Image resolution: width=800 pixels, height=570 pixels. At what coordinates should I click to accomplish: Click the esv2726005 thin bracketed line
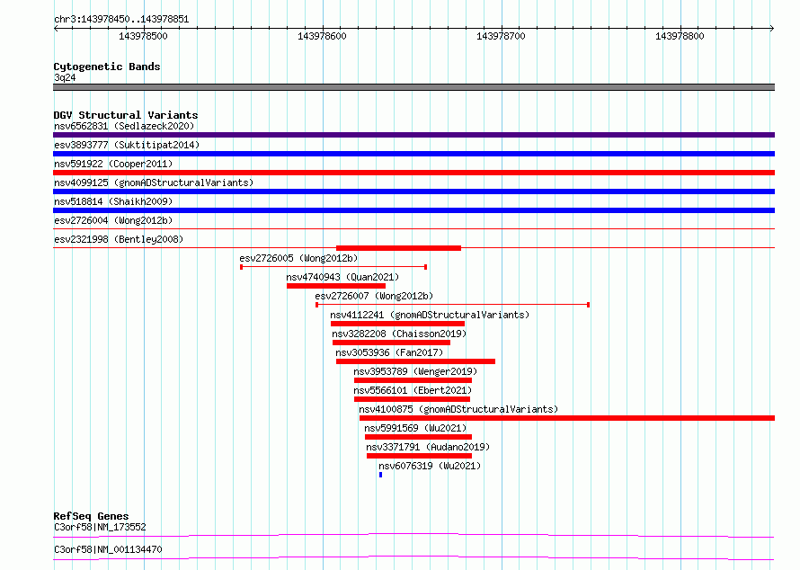pos(333,267)
